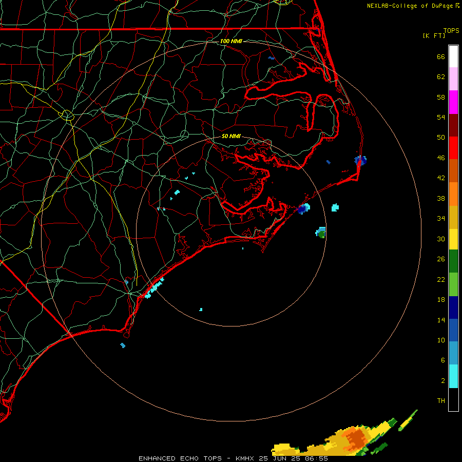
Task: Select the magenta swatch in the legend
Action: click(453, 102)
